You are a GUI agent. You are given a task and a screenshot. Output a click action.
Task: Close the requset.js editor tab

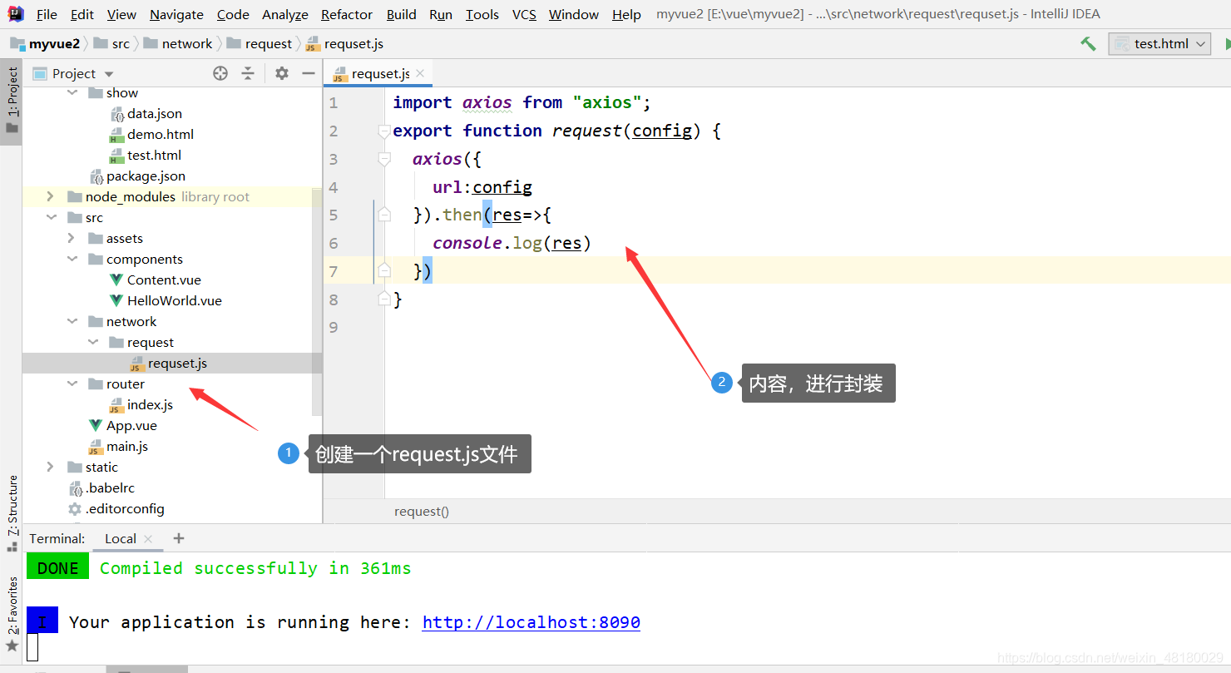click(420, 73)
